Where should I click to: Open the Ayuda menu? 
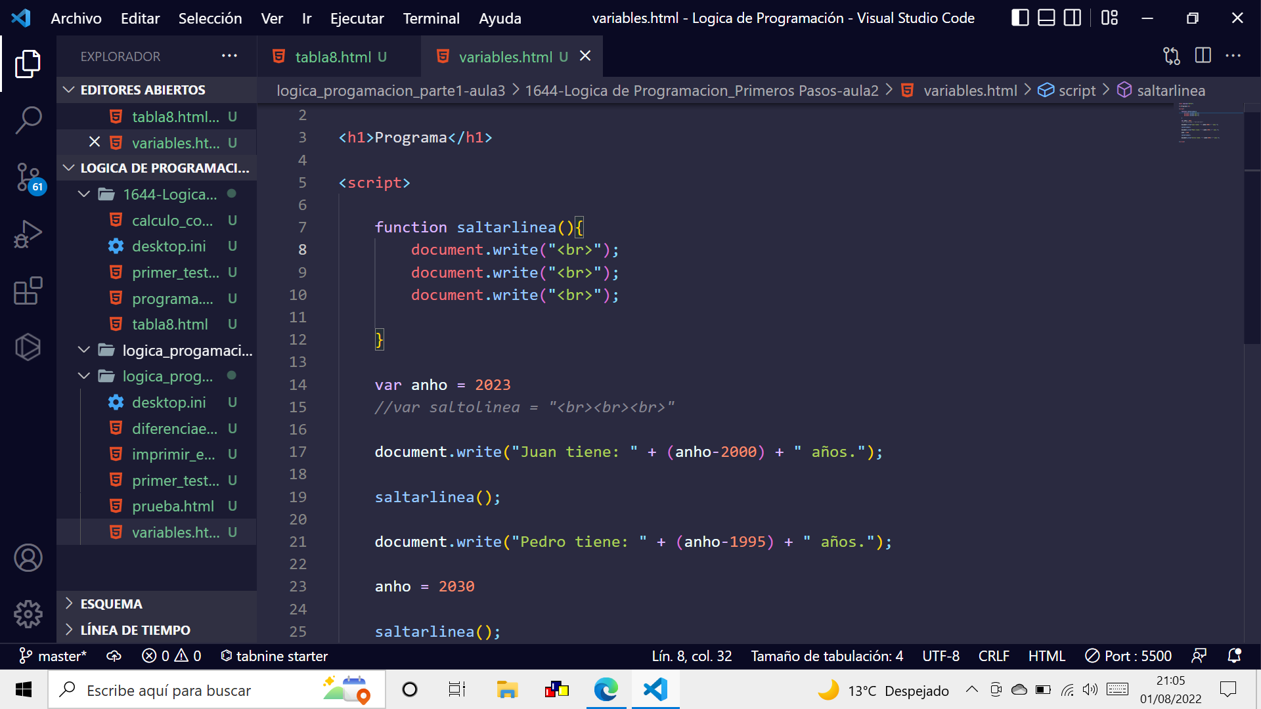tap(500, 18)
